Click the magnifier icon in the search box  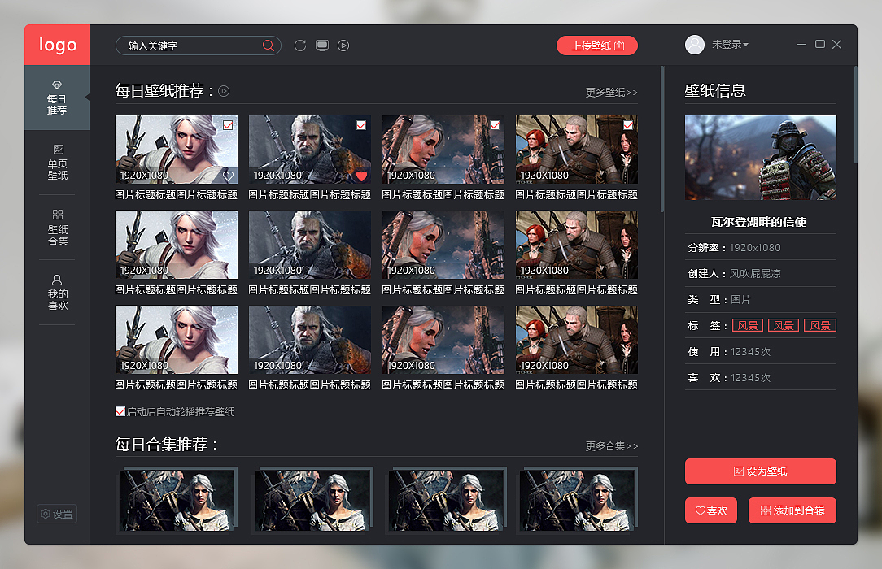click(269, 46)
